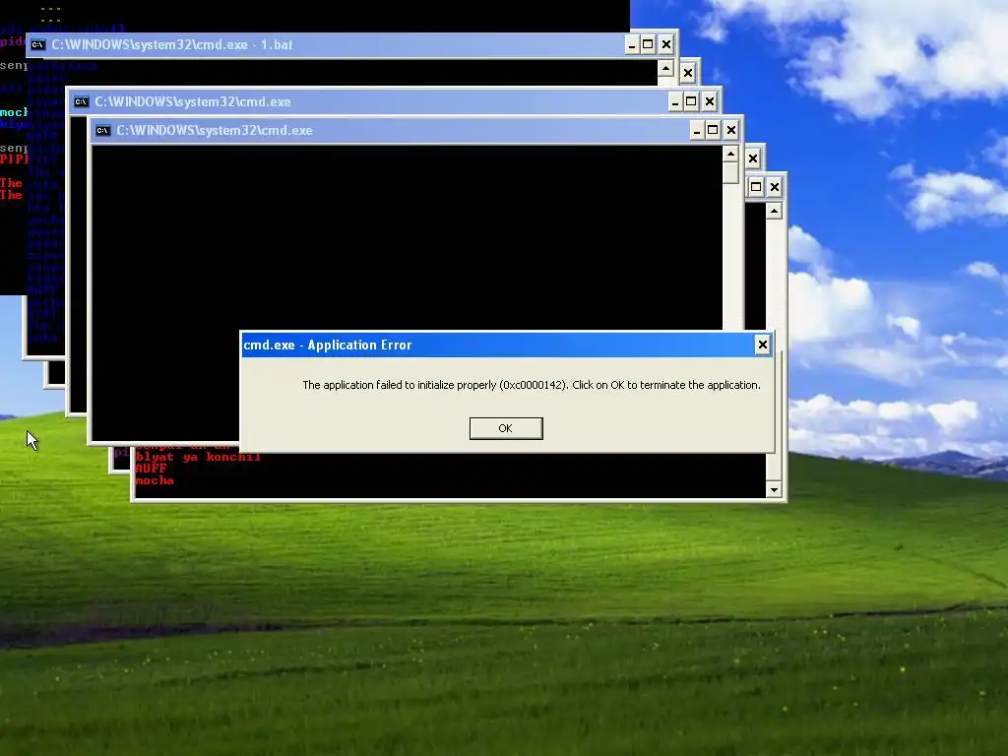The width and height of the screenshot is (1008, 756).
Task: Click the red 'mocha' console line
Action: coord(155,480)
